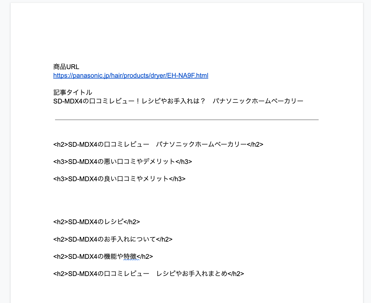Click the empty space below the 良い口コミ heading
371x303 pixels.
[187, 200]
